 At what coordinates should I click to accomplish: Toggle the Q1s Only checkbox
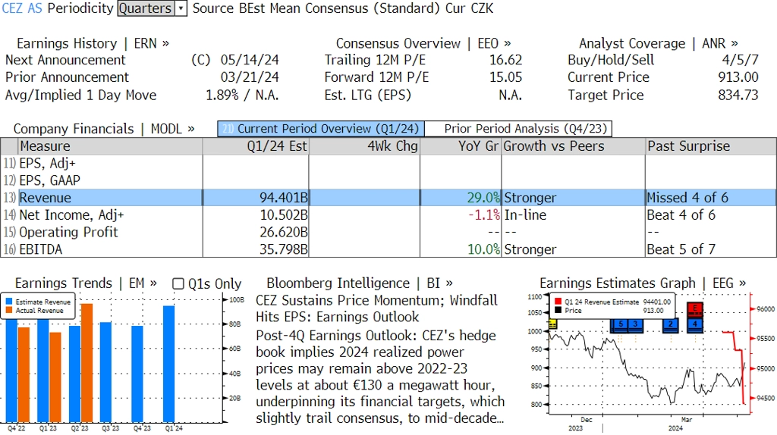tap(178, 283)
